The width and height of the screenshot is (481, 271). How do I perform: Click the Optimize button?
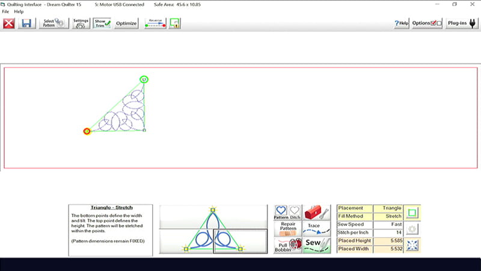(126, 23)
